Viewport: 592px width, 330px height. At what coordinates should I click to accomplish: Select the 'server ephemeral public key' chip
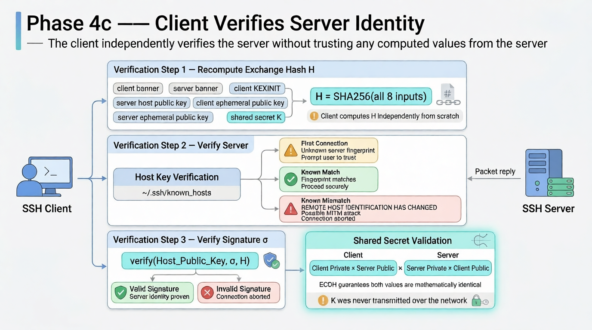[x=163, y=117]
